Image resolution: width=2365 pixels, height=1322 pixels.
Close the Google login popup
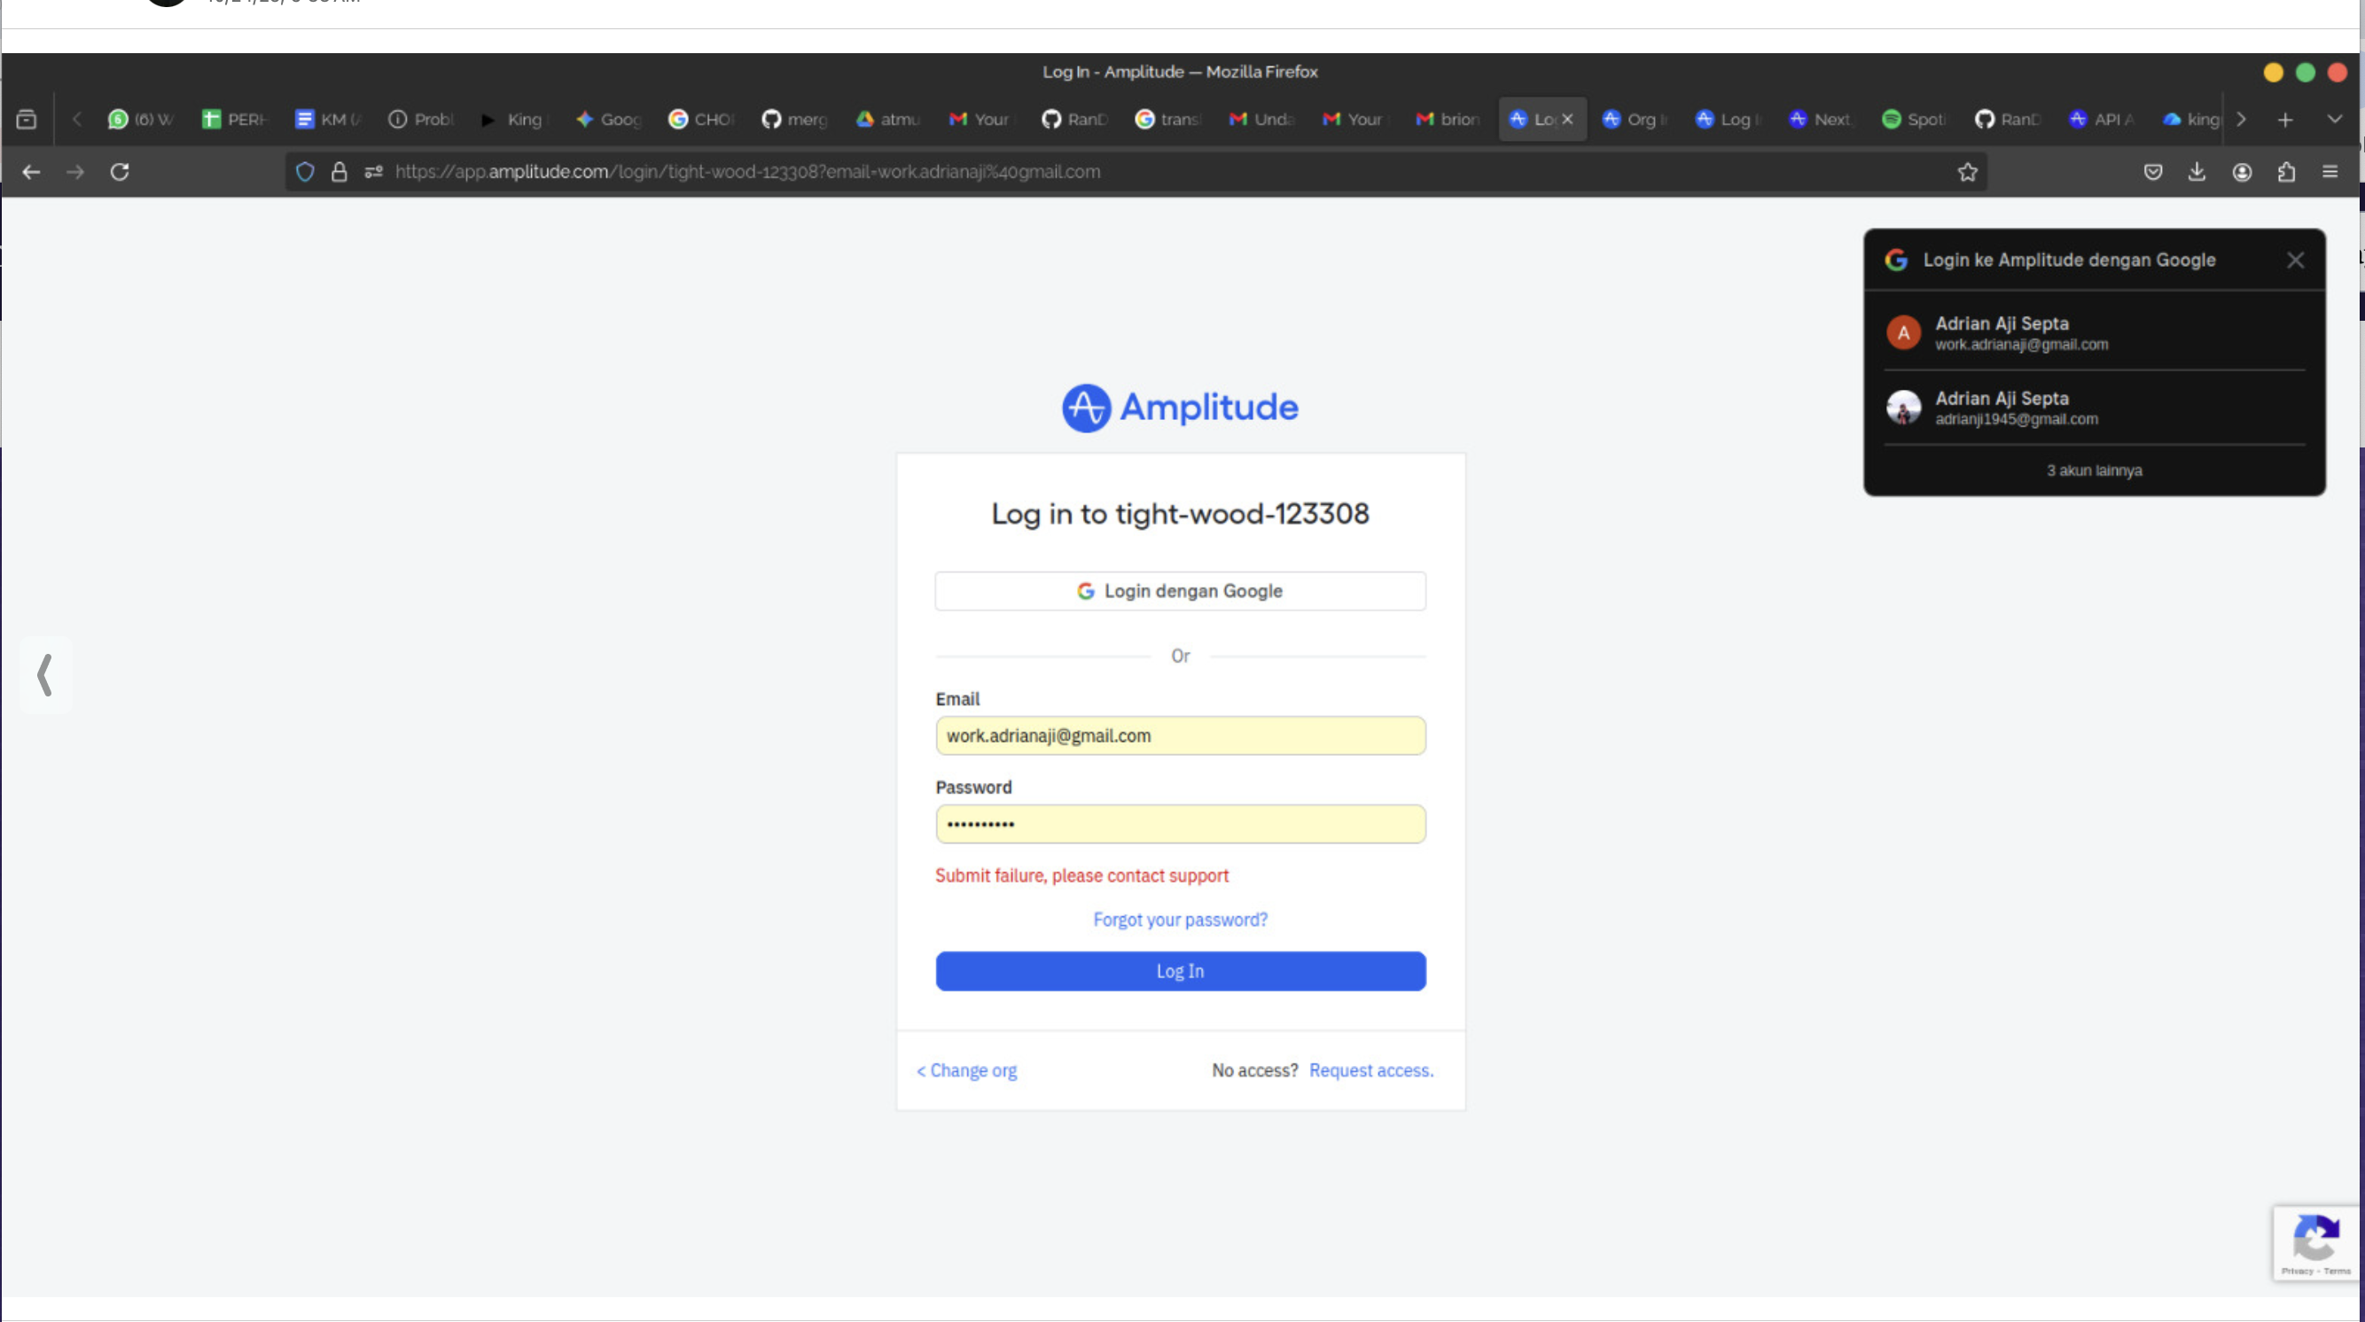pyautogui.click(x=2295, y=261)
